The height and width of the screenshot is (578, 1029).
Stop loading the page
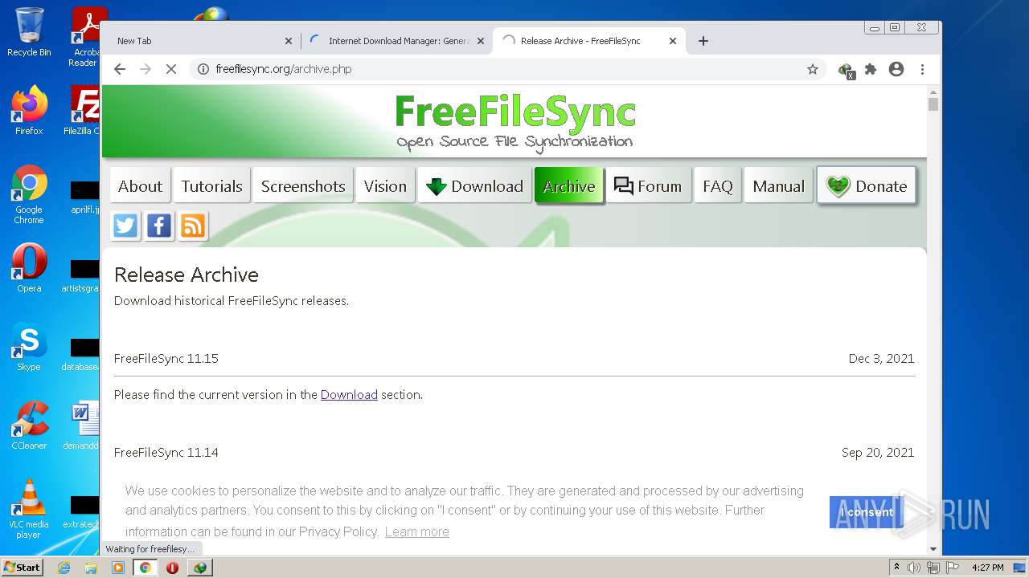click(x=171, y=69)
